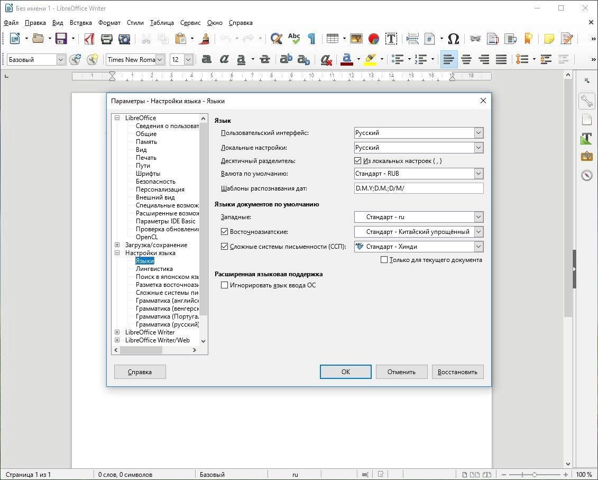Viewport: 598px width, 480px height.
Task: Click the New document toolbar icon
Action: coord(15,39)
